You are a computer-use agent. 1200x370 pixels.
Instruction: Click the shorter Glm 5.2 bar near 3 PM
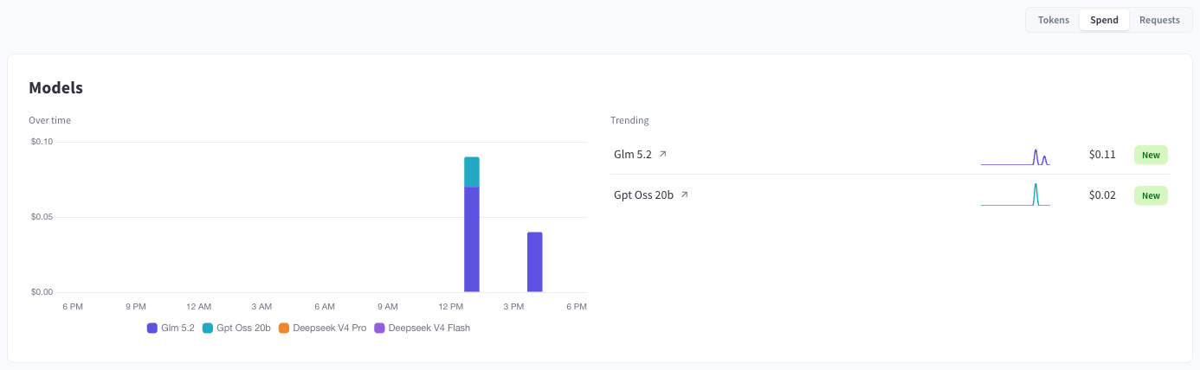click(x=535, y=262)
